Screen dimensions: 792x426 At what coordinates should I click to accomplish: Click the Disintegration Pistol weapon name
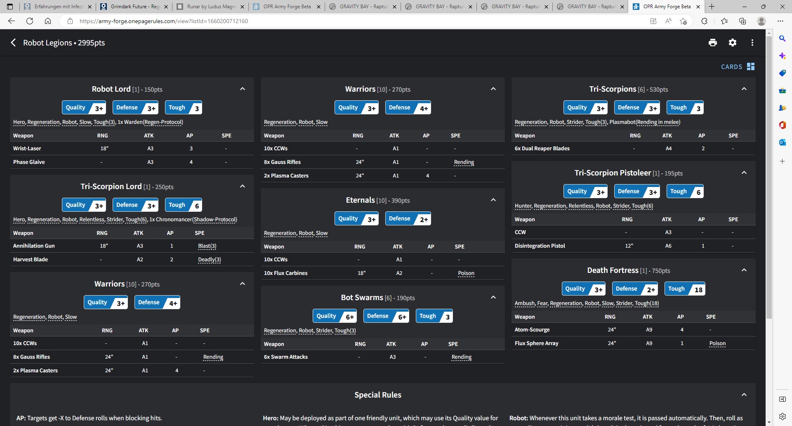click(x=540, y=246)
